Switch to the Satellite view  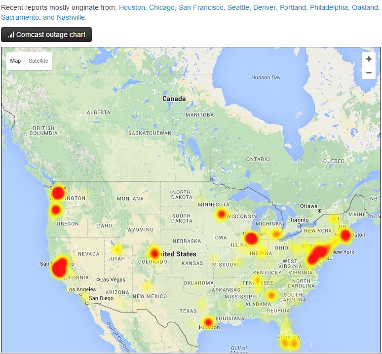[38, 61]
